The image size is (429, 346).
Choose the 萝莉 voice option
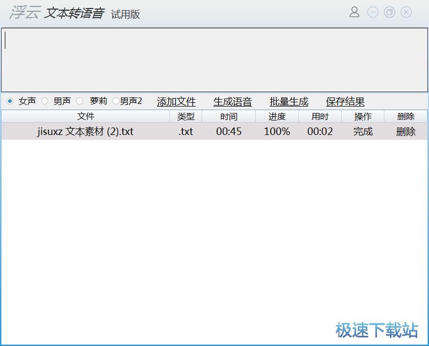[79, 101]
